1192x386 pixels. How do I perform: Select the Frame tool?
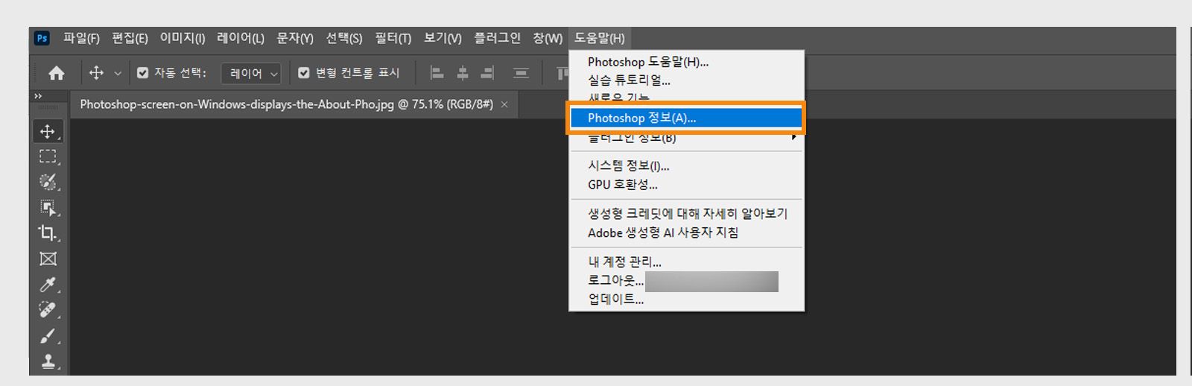[x=48, y=259]
